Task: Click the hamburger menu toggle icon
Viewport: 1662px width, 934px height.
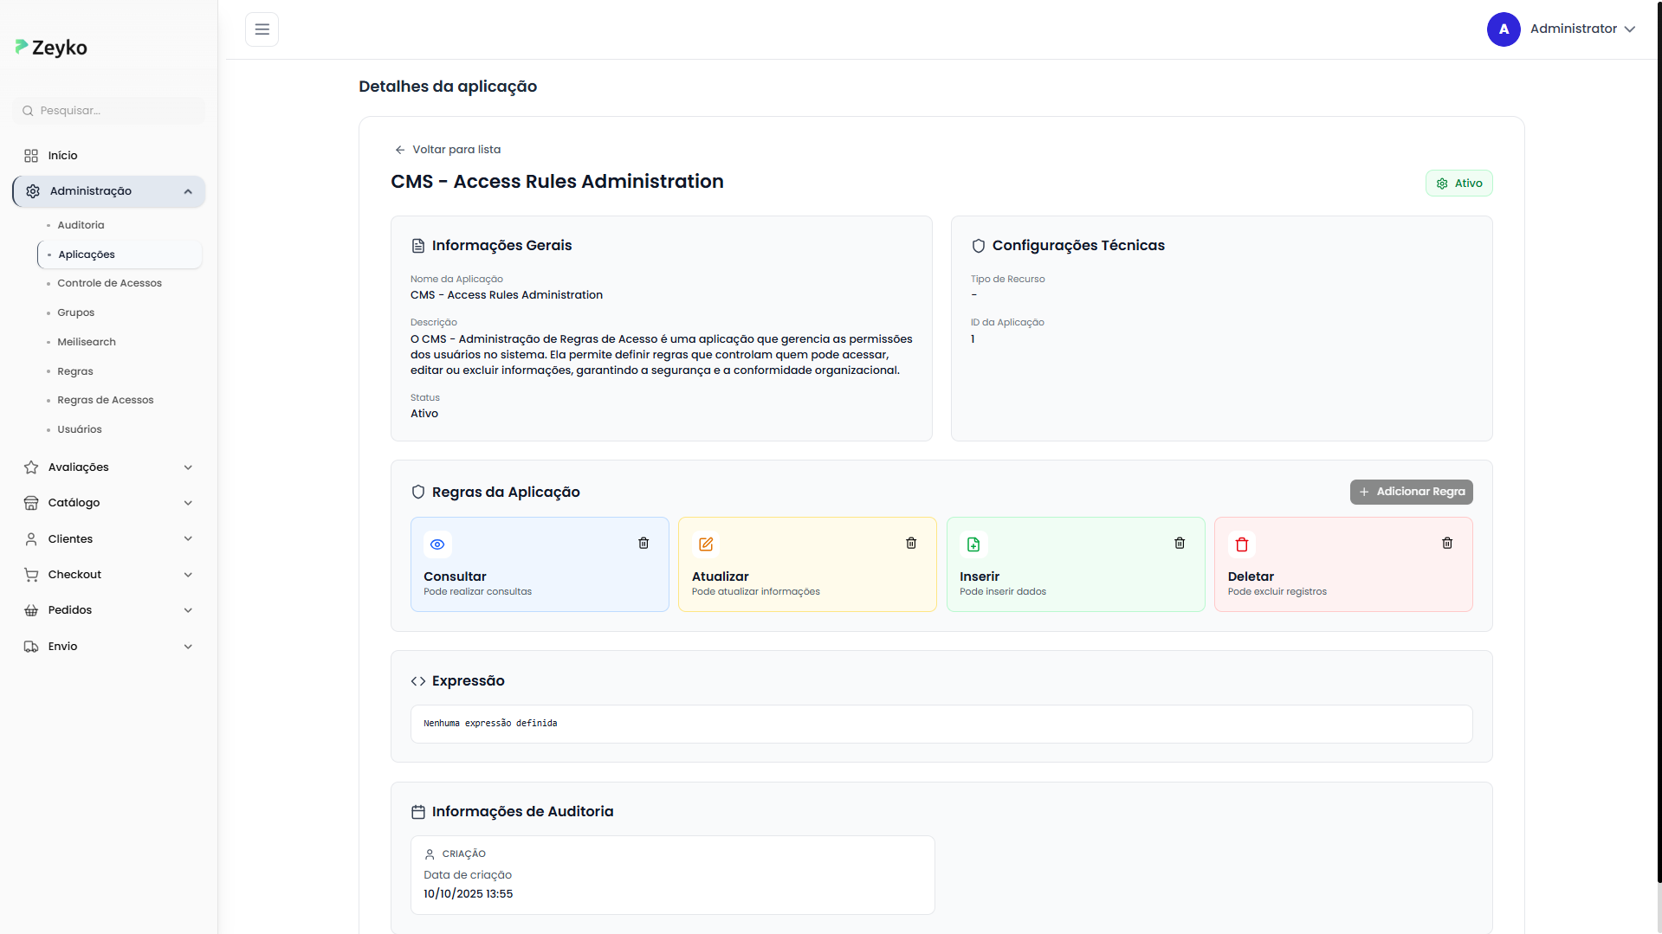Action: 262,29
